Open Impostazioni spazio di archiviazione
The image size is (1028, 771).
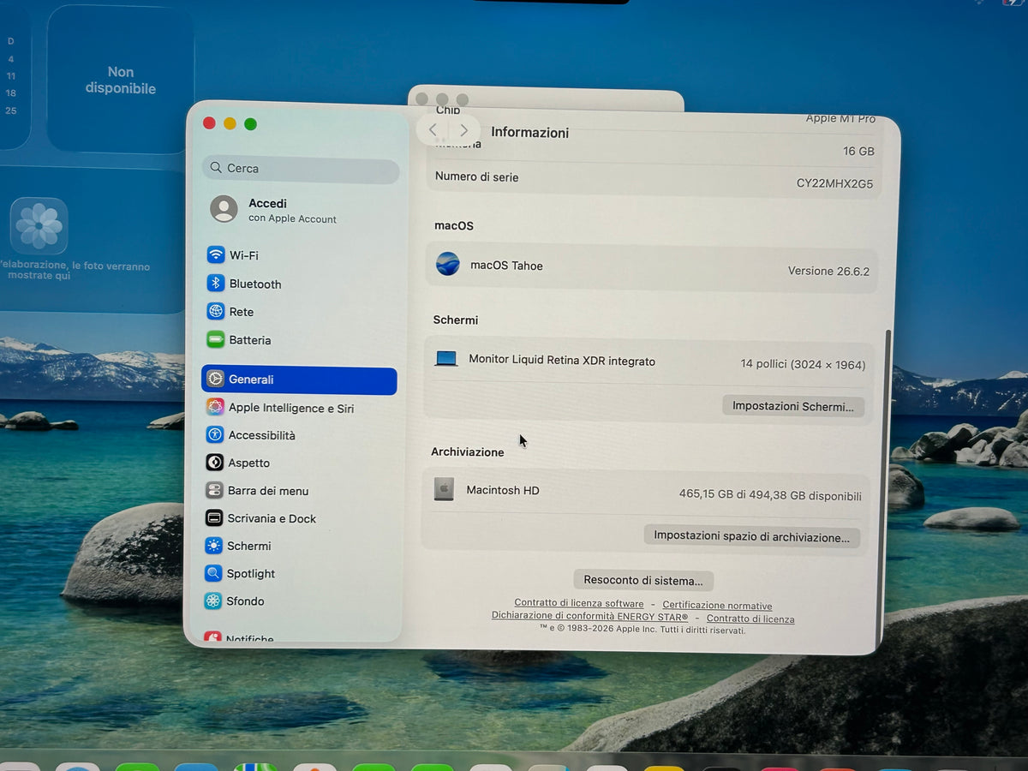point(751,536)
